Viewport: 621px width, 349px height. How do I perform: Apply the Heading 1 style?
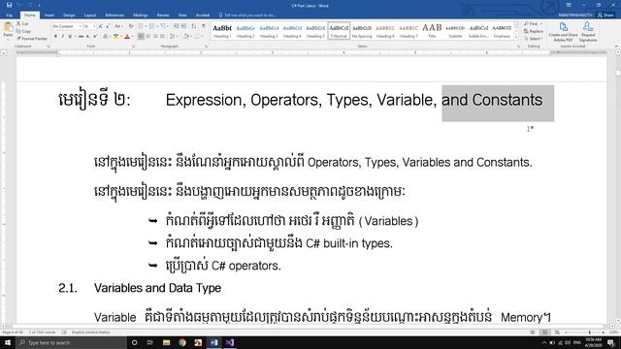(222, 31)
